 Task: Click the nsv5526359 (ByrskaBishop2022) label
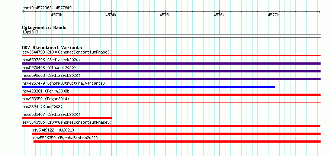coord(65,138)
